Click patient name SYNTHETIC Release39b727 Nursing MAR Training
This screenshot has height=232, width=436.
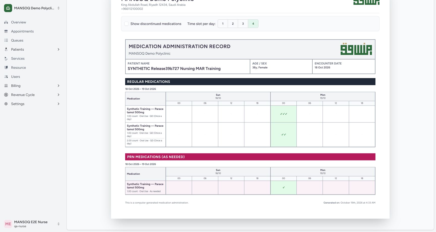(x=174, y=69)
